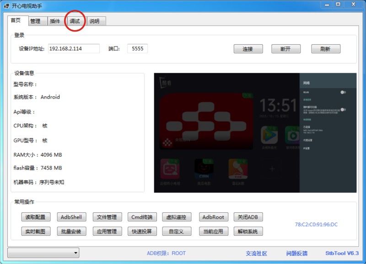Open the bottom-left device dropdown

pos(43,253)
